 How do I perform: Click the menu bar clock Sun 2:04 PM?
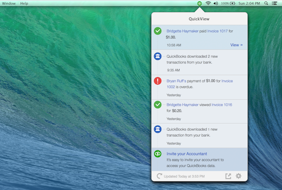point(249,3)
